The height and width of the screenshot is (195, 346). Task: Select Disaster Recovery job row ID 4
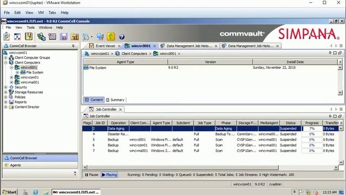210,134
